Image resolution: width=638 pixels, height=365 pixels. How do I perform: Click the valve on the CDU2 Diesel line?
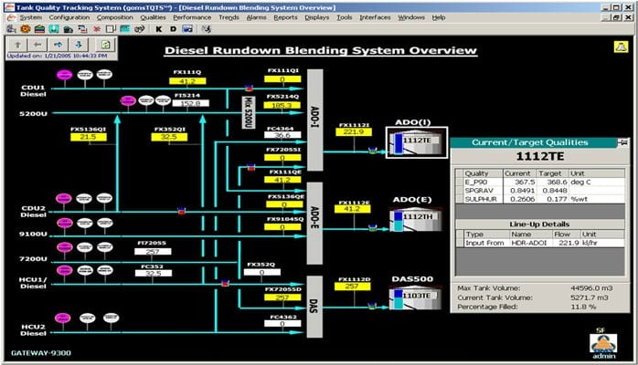pos(182,211)
